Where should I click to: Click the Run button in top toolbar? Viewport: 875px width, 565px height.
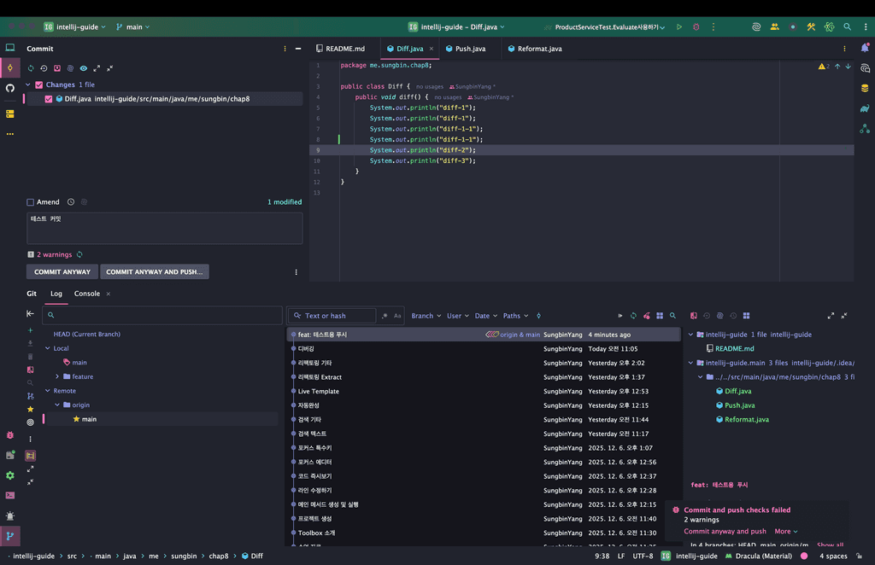[x=679, y=26]
